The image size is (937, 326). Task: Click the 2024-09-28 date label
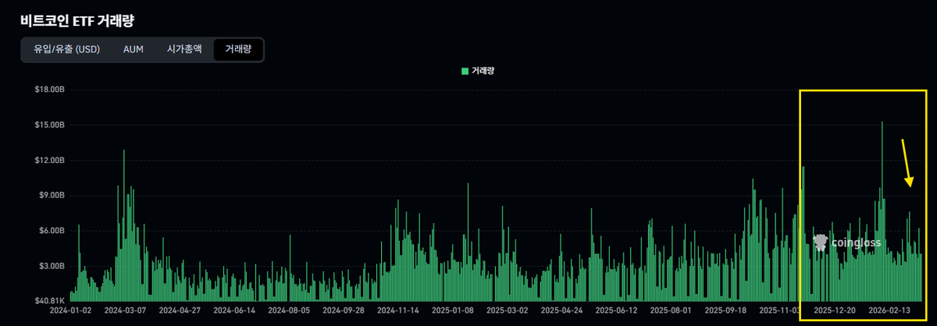(344, 310)
